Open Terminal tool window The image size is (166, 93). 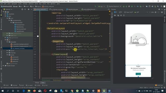14,85
